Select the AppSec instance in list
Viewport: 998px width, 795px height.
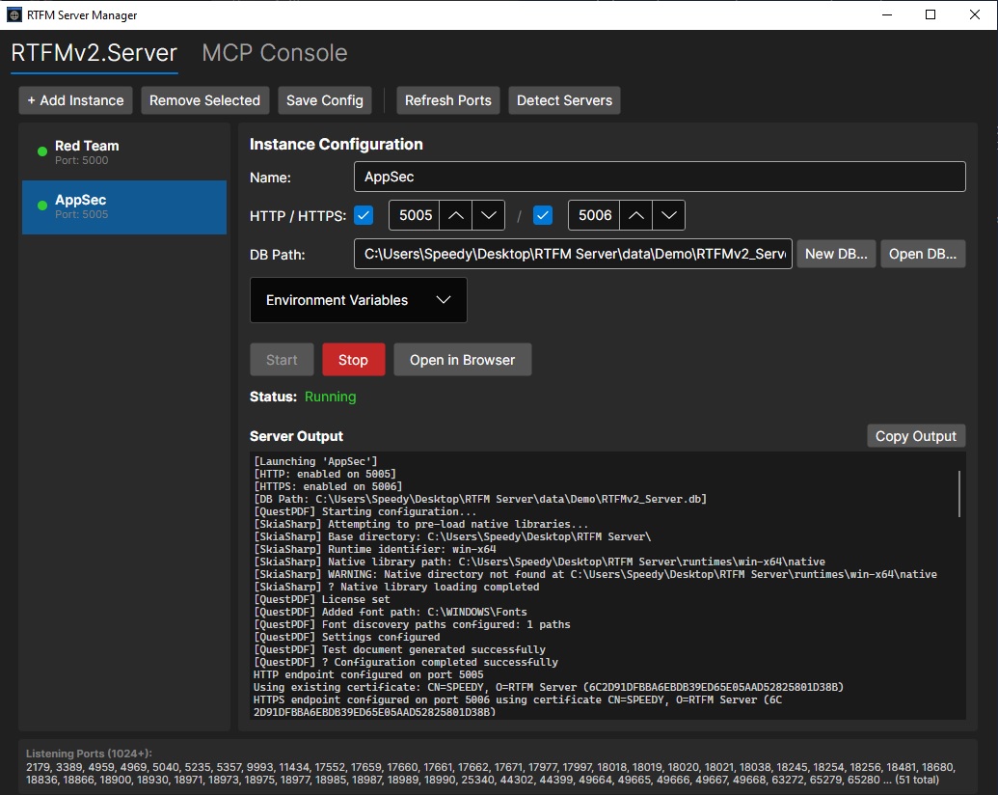[x=124, y=207]
